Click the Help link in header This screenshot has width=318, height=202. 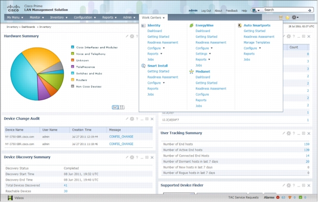click(244, 11)
